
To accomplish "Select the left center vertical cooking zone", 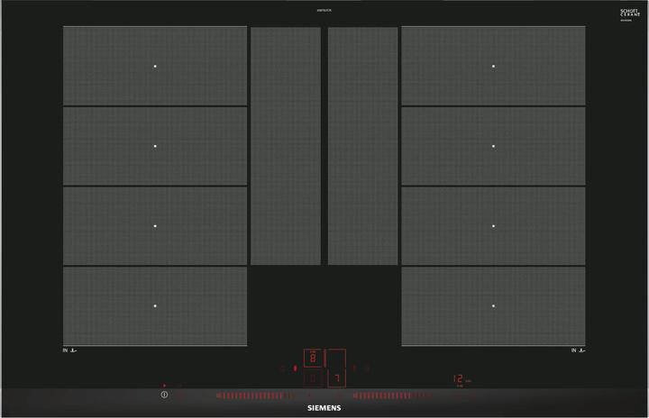I will [285, 146].
